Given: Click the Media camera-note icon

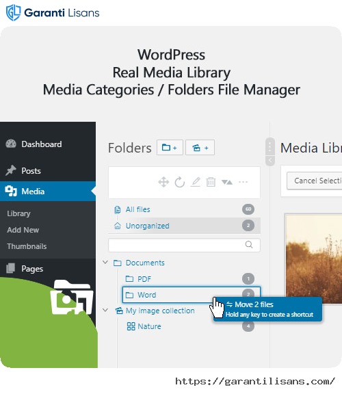Looking at the screenshot, I should pos(11,192).
